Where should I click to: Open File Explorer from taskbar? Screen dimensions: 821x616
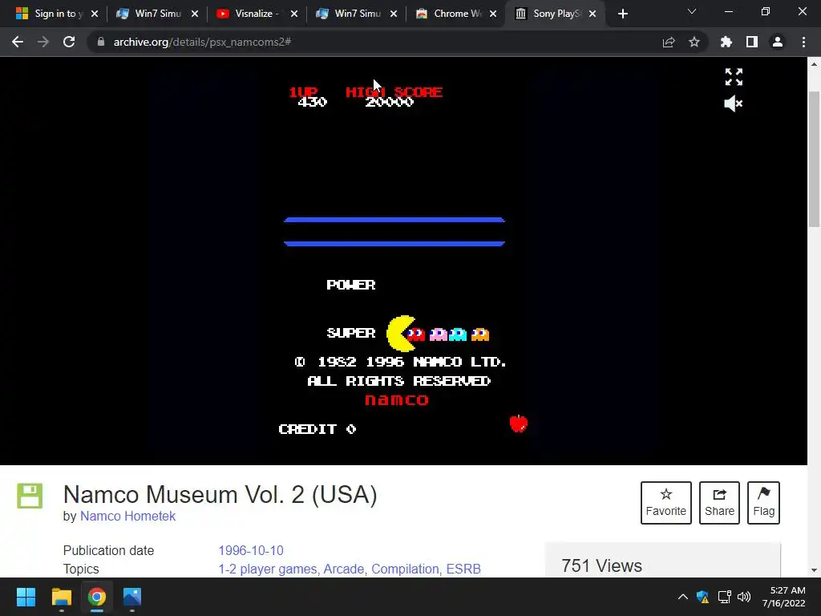pyautogui.click(x=61, y=597)
